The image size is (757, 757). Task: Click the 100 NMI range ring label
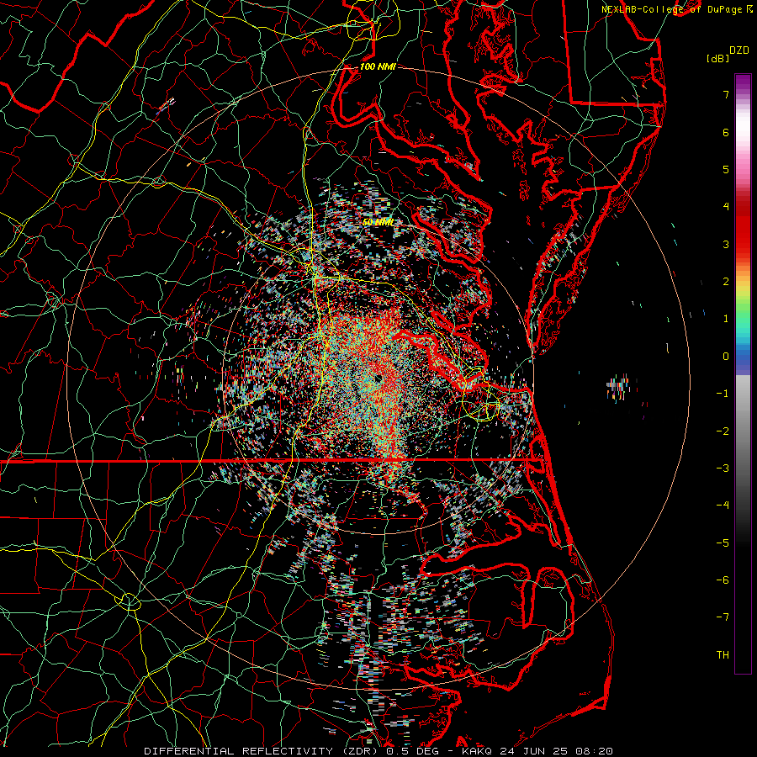coord(378,66)
